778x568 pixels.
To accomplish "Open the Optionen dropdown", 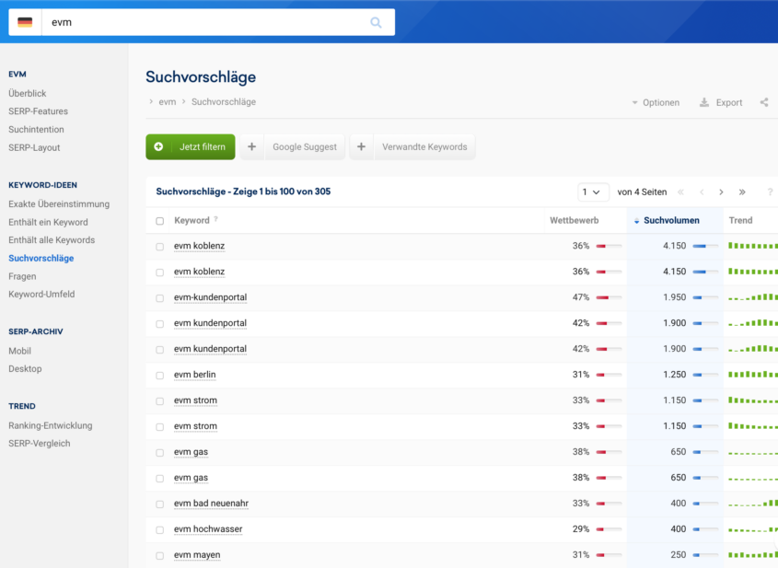I will click(656, 103).
